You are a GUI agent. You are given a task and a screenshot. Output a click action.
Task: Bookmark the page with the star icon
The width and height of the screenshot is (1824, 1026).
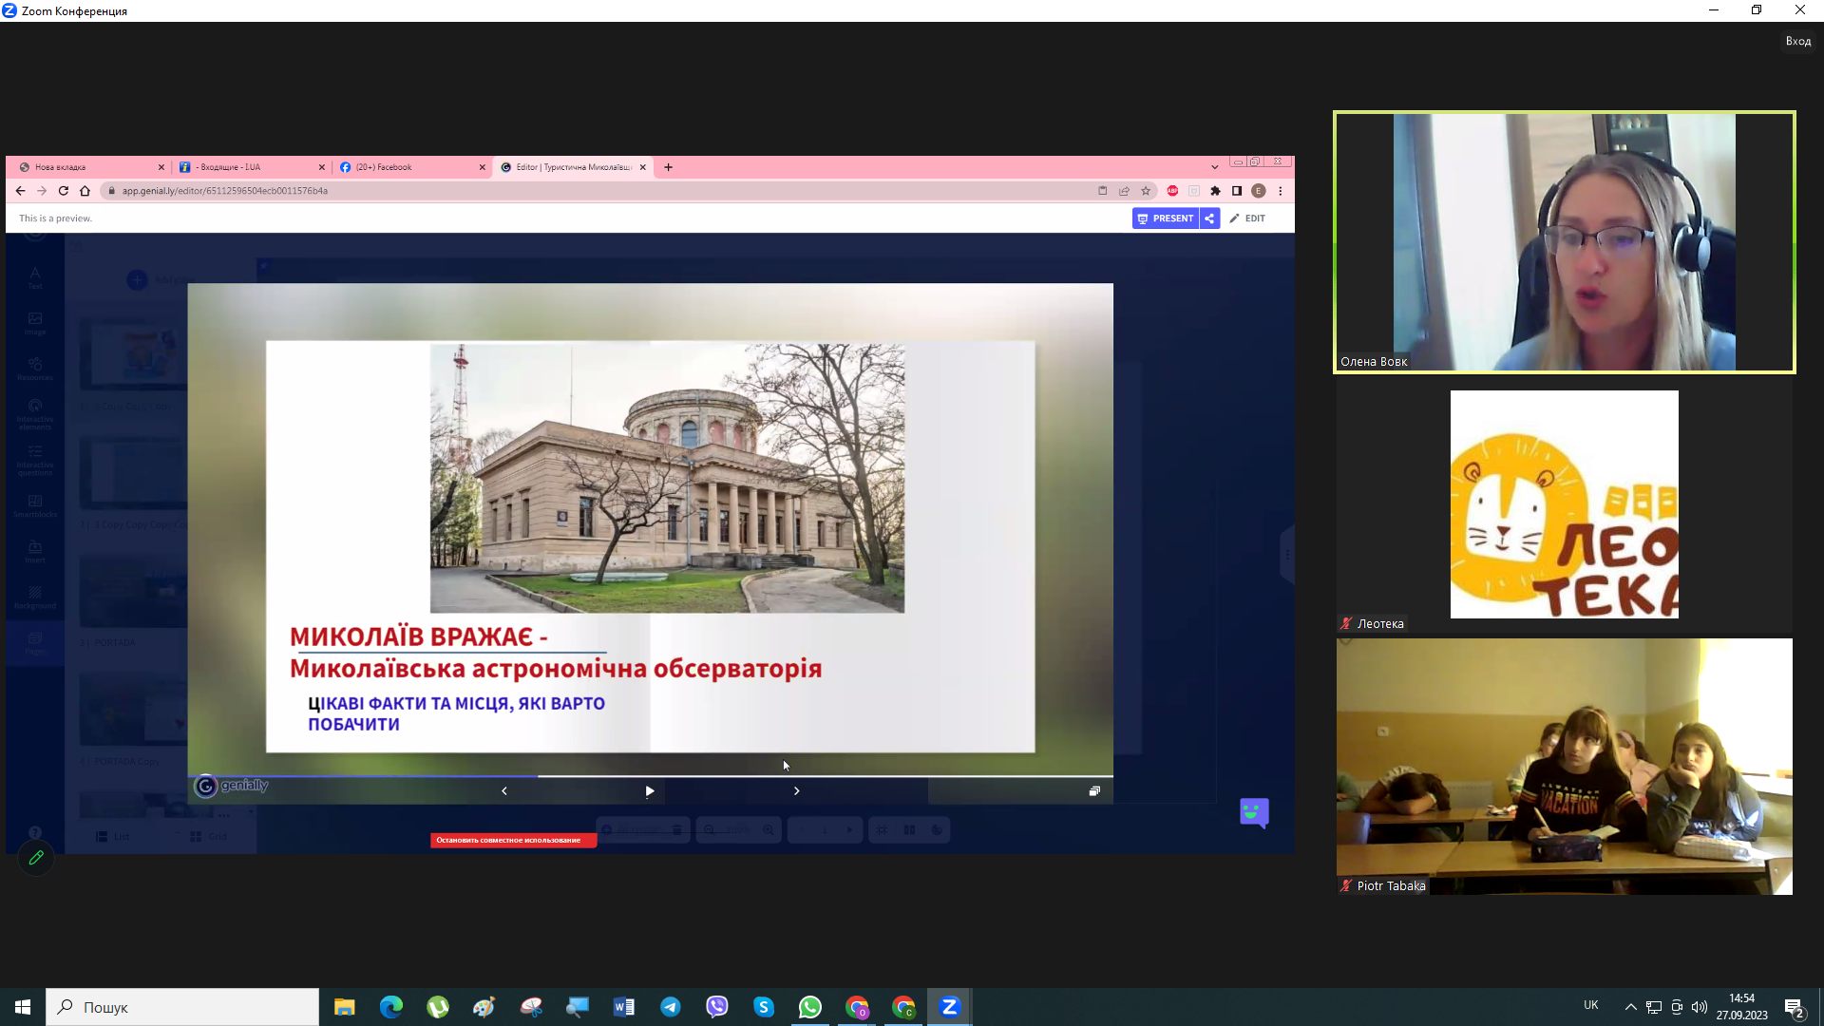point(1146,191)
